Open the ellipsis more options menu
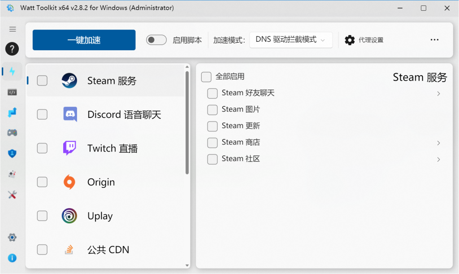Viewport: 459px width, 274px height. (x=434, y=39)
